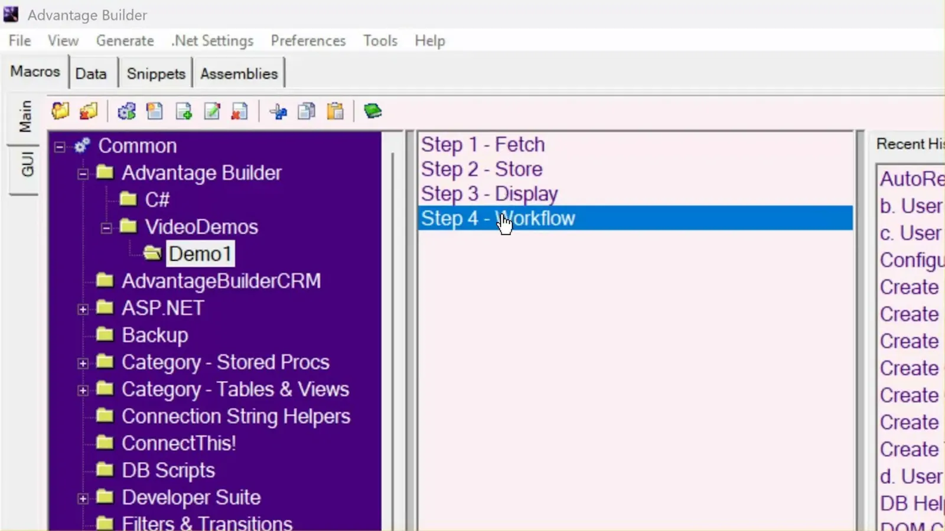Expand the ASP.NET folder node
The width and height of the screenshot is (945, 531).
(83, 309)
